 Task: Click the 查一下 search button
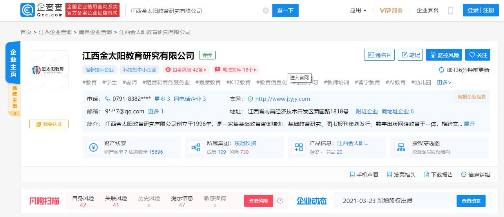click(x=285, y=11)
